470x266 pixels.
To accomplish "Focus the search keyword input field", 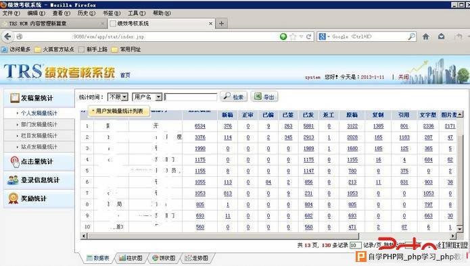I will tap(191, 97).
